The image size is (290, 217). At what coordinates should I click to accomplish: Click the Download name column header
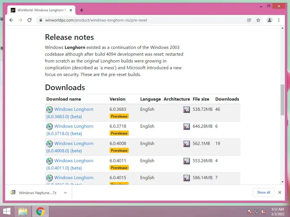pos(64,99)
